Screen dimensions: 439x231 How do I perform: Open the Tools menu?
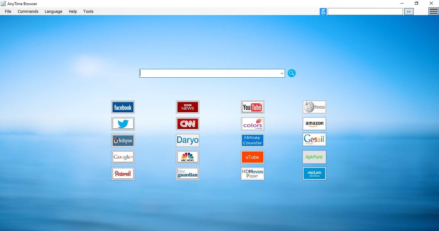pos(88,11)
